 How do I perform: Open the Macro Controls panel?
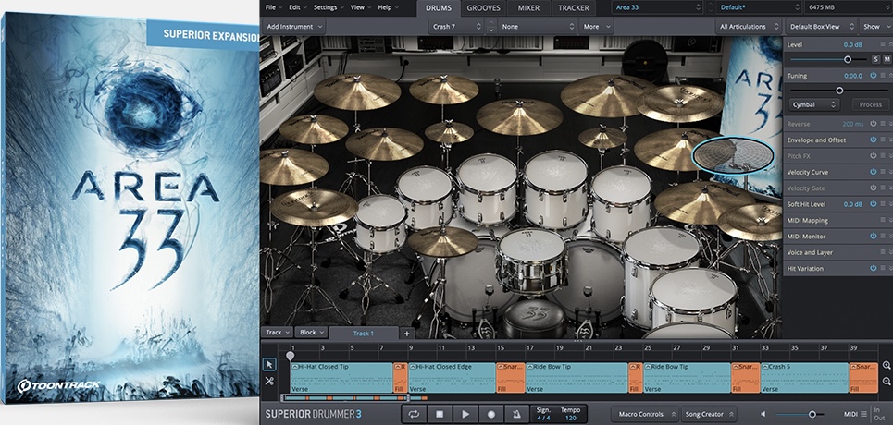pyautogui.click(x=645, y=414)
